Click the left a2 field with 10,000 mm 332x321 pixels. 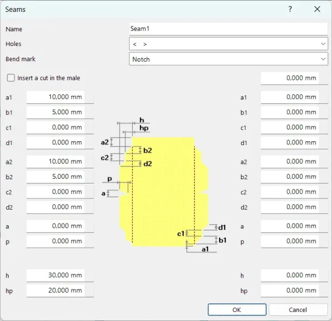(x=60, y=162)
